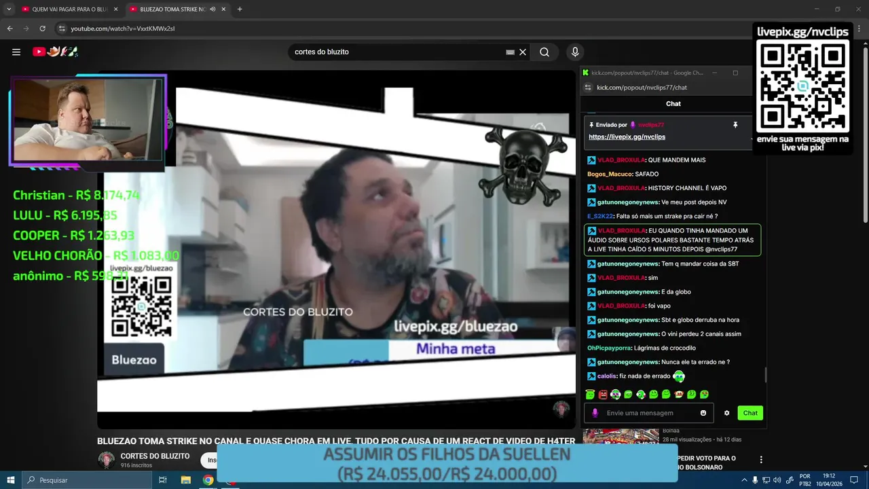The width and height of the screenshot is (869, 489).
Task: Open CORTES DO BLUZITO channel avatar
Action: pyautogui.click(x=106, y=460)
